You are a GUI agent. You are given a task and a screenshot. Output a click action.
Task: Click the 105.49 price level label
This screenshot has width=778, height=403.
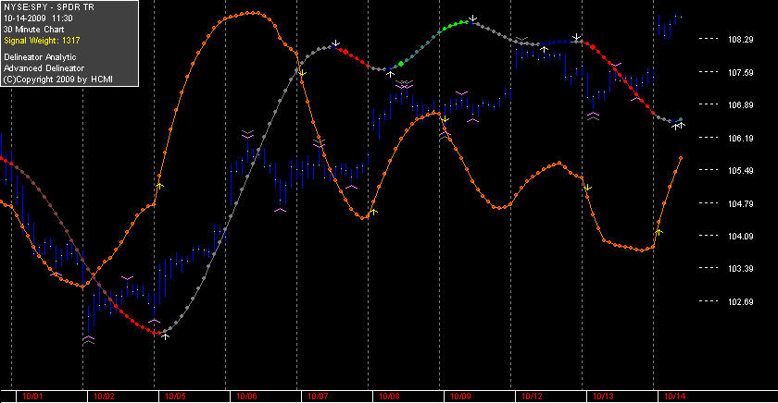click(740, 171)
